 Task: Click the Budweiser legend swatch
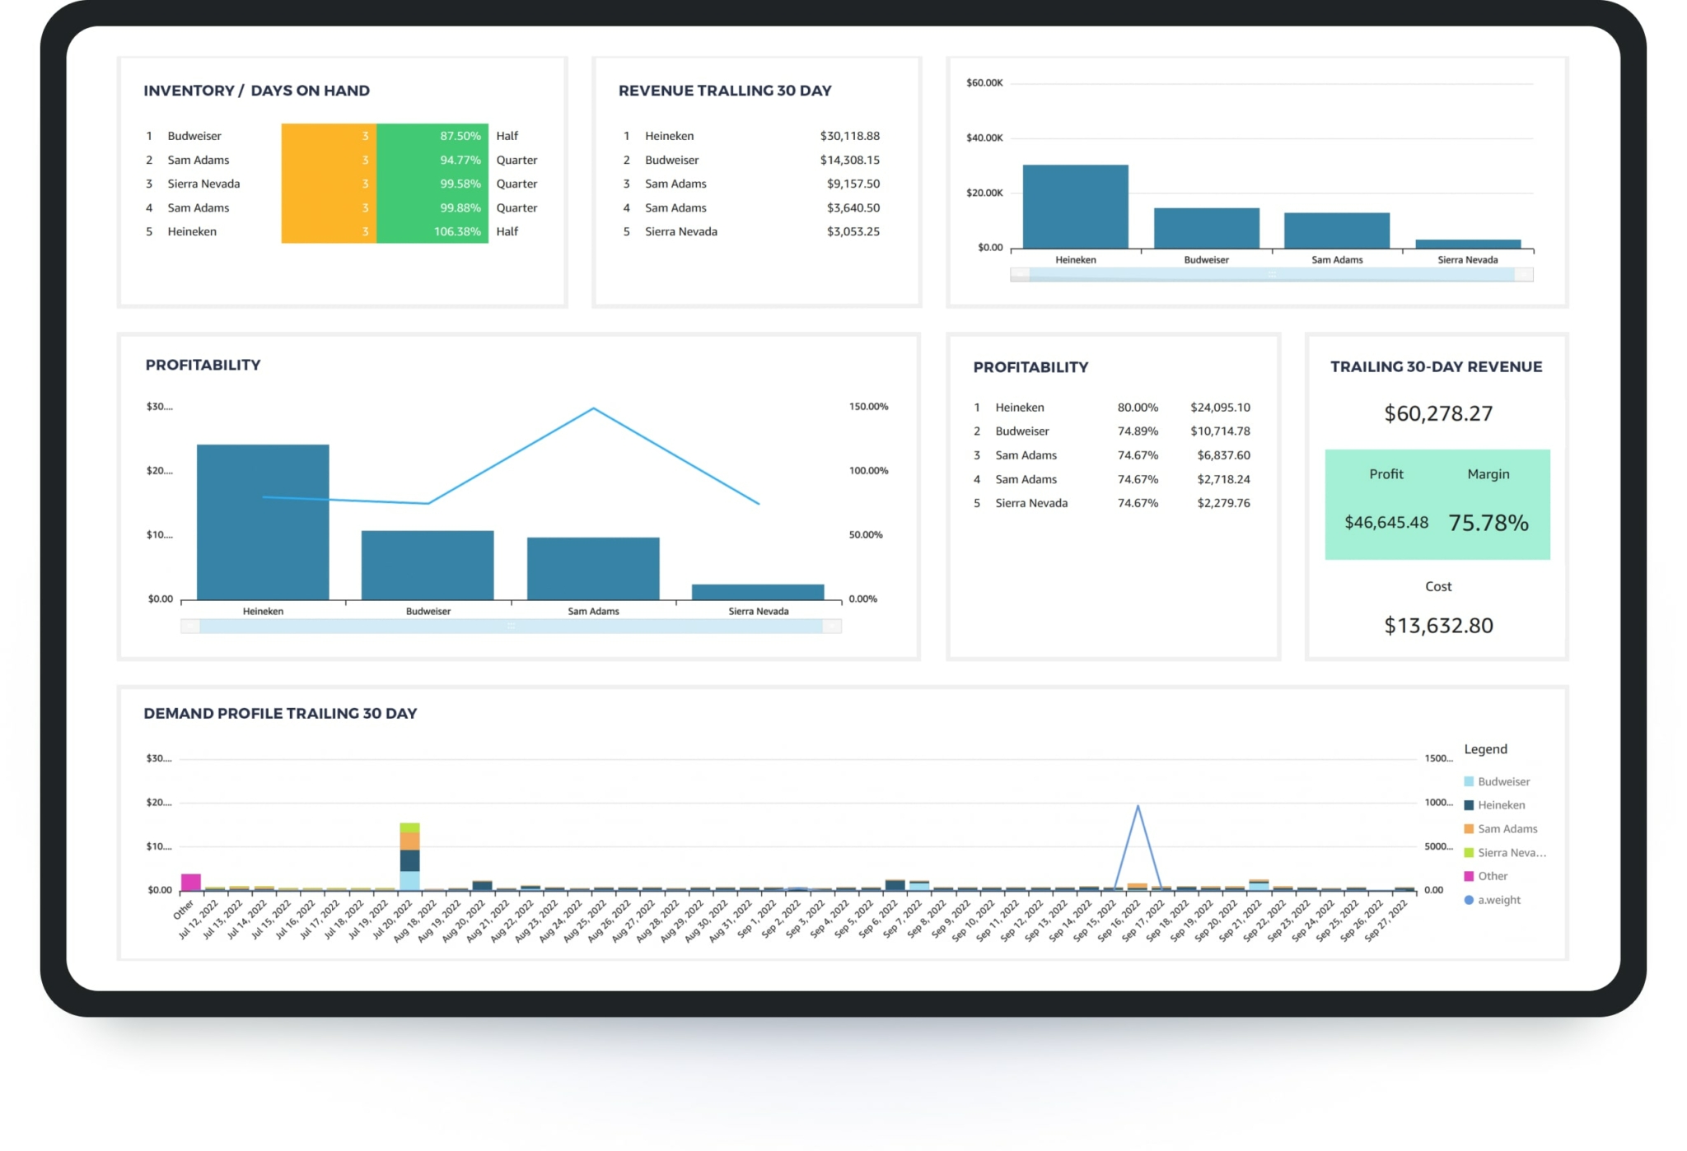(1470, 781)
